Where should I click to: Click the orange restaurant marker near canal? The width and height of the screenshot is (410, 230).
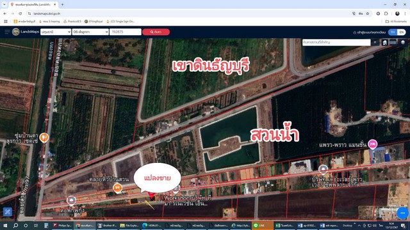44,137
